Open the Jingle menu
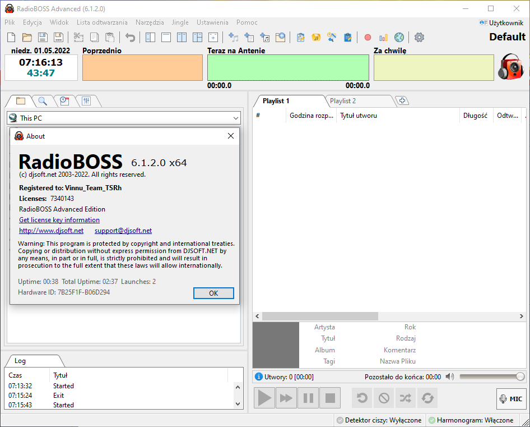 [180, 22]
